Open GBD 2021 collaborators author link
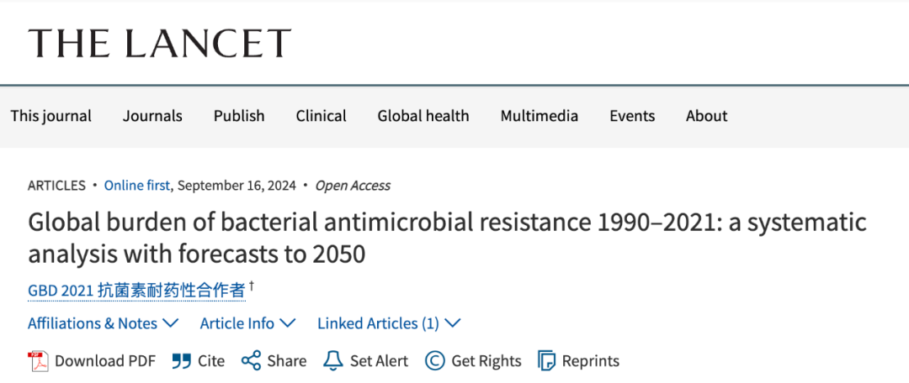This screenshot has height=383, width=909. pyautogui.click(x=137, y=290)
